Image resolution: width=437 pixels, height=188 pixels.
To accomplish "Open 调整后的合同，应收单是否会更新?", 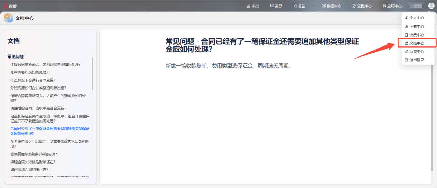I will pyautogui.click(x=38, y=108).
